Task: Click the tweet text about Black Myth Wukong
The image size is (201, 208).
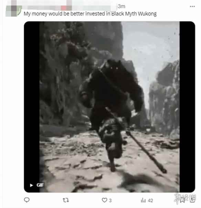Action: pyautogui.click(x=90, y=14)
